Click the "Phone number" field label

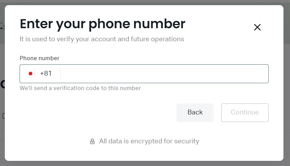[40, 58]
